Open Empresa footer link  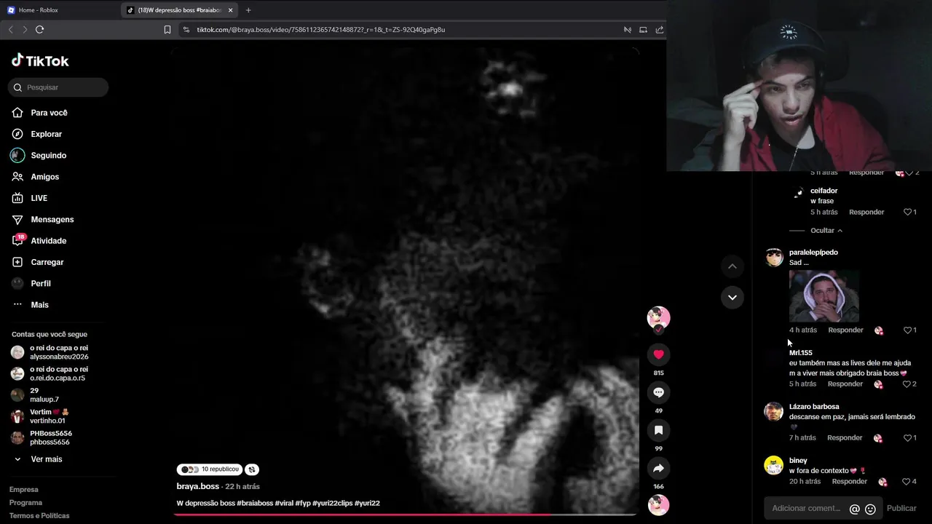pyautogui.click(x=23, y=490)
